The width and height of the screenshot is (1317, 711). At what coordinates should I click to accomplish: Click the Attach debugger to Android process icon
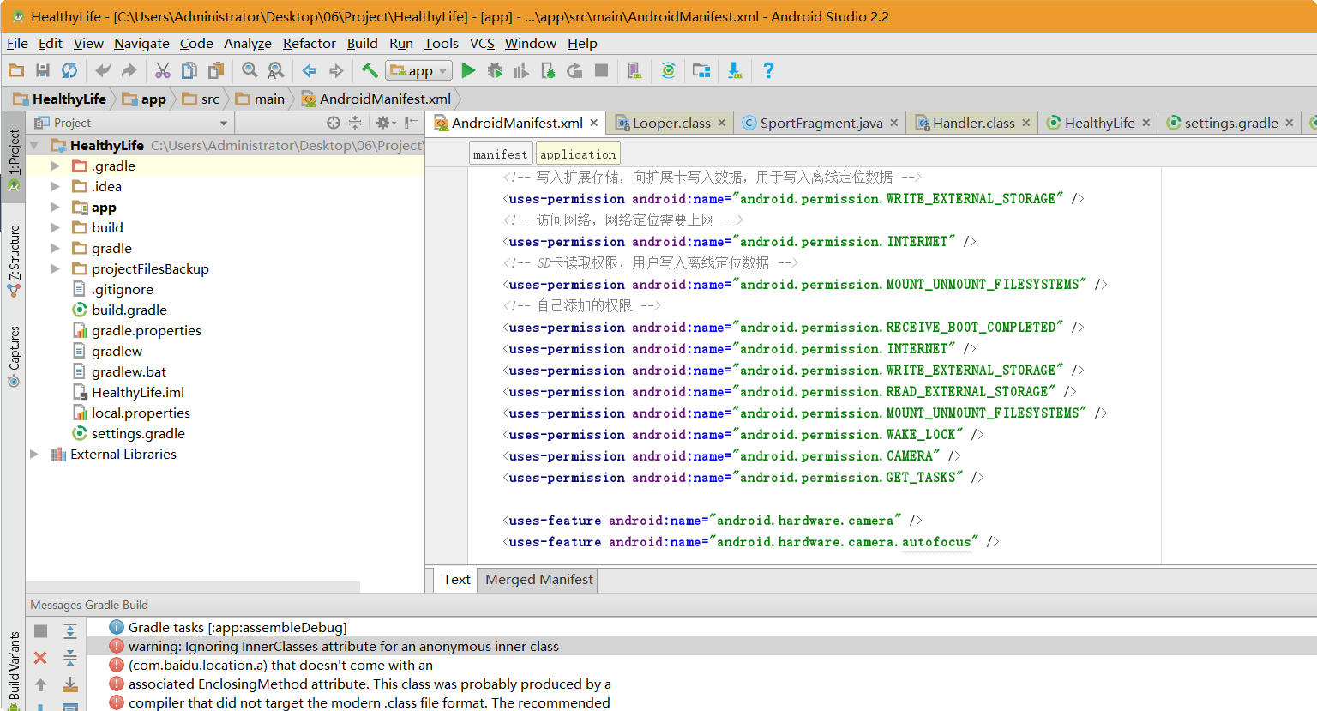coord(548,70)
